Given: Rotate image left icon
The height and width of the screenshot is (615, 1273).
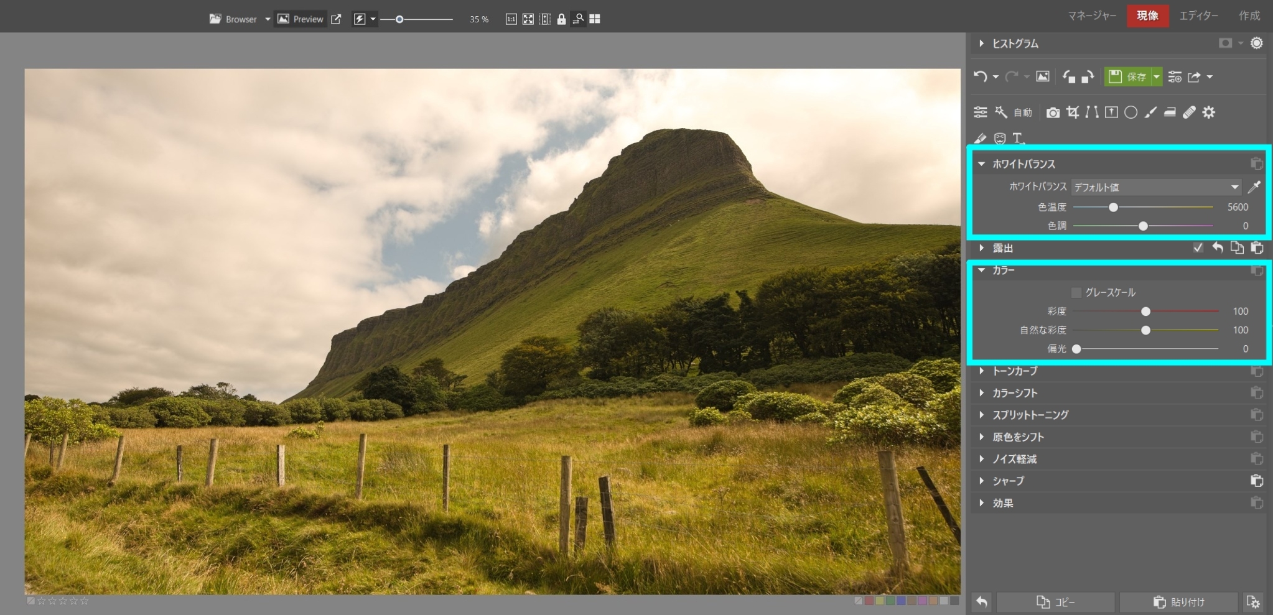Looking at the screenshot, I should 1069,76.
